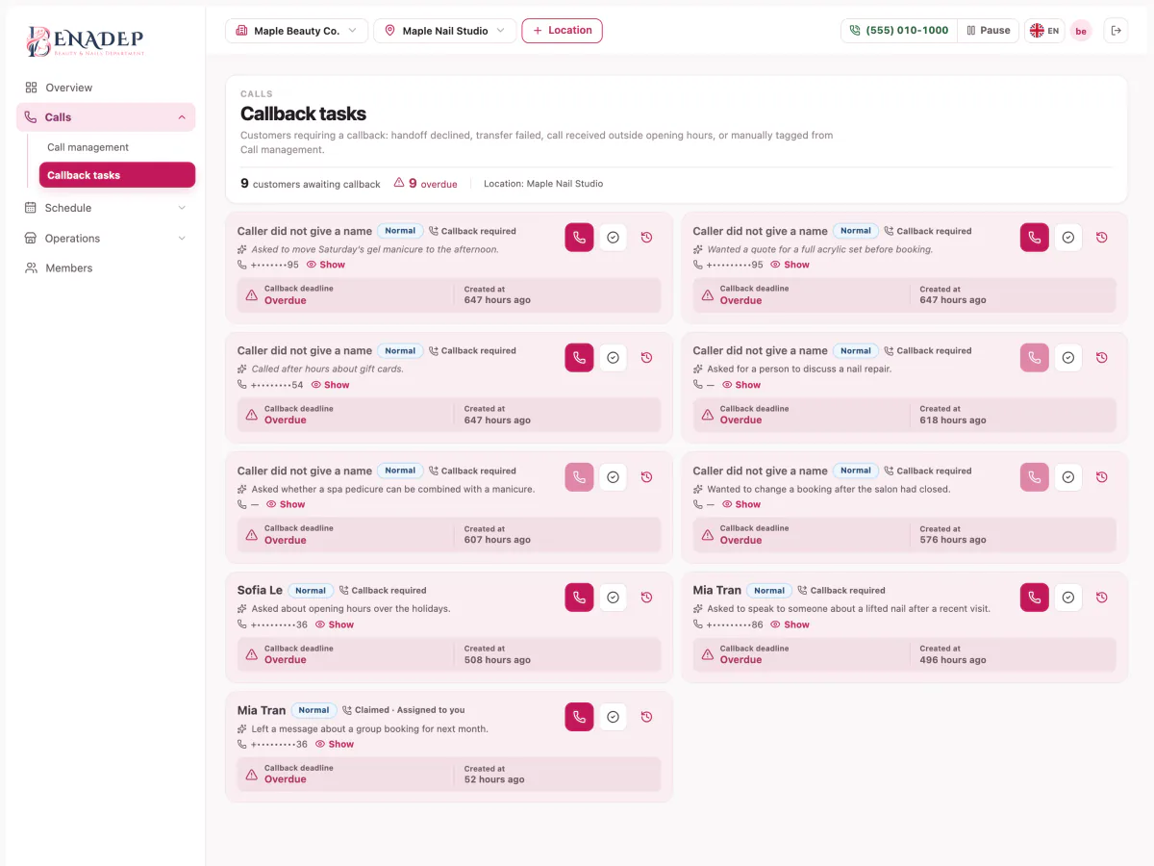
Task: Show the phone number on the gel manicure card
Action: point(326,265)
